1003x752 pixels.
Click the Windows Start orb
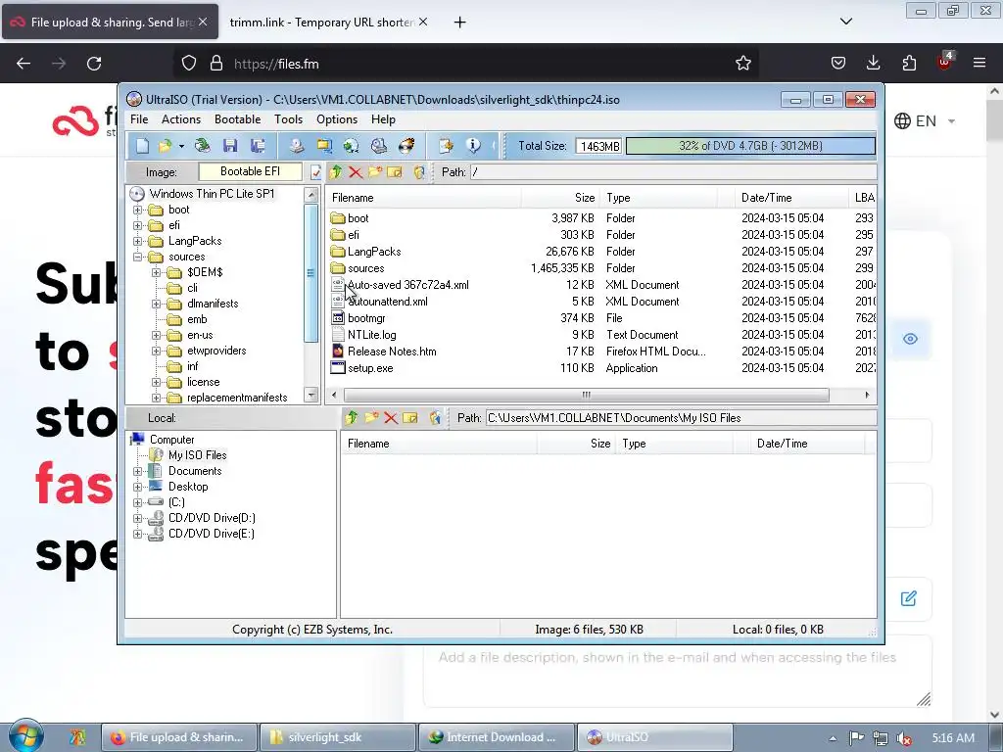(x=26, y=736)
